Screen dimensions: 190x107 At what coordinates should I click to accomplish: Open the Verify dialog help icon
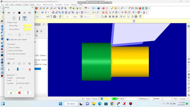pos(28,93)
